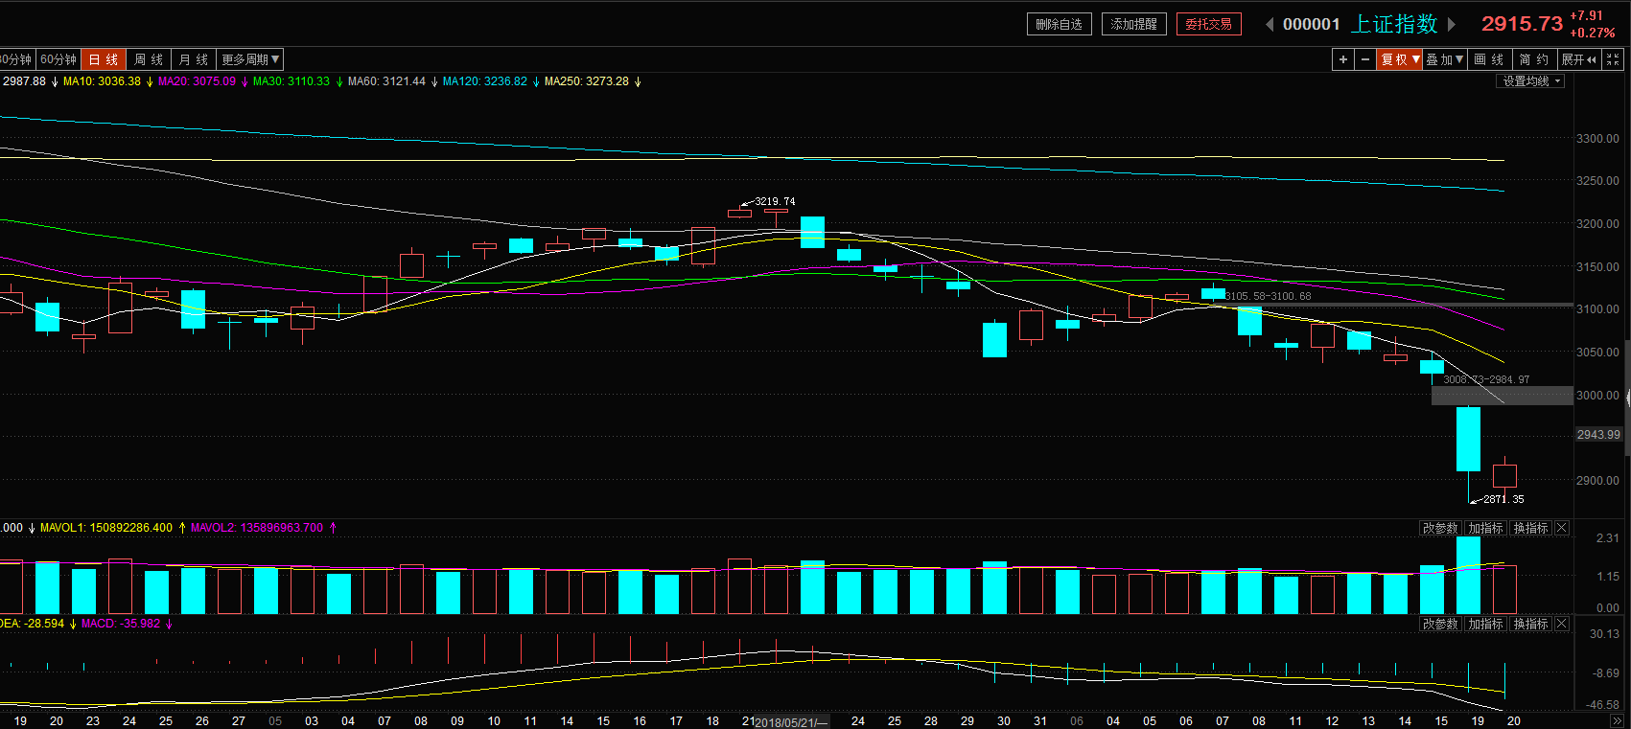Image resolution: width=1631 pixels, height=729 pixels.
Task: Go to next stock with right arrow
Action: pyautogui.click(x=1452, y=24)
